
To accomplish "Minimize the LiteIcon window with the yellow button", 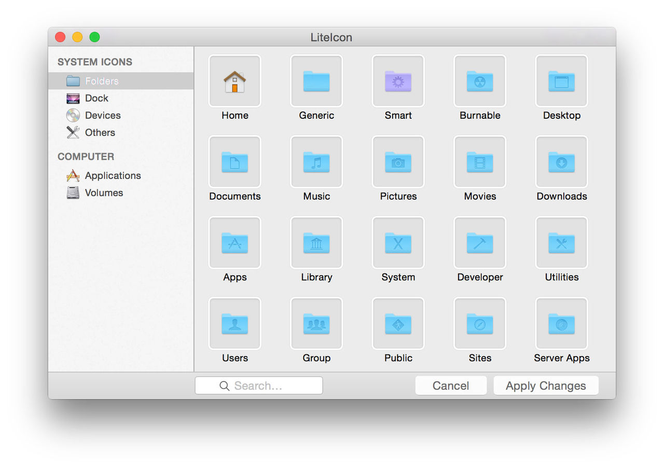I will [77, 37].
